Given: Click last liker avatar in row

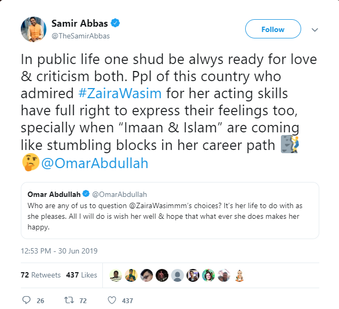Looking at the screenshot, I should (239, 275).
